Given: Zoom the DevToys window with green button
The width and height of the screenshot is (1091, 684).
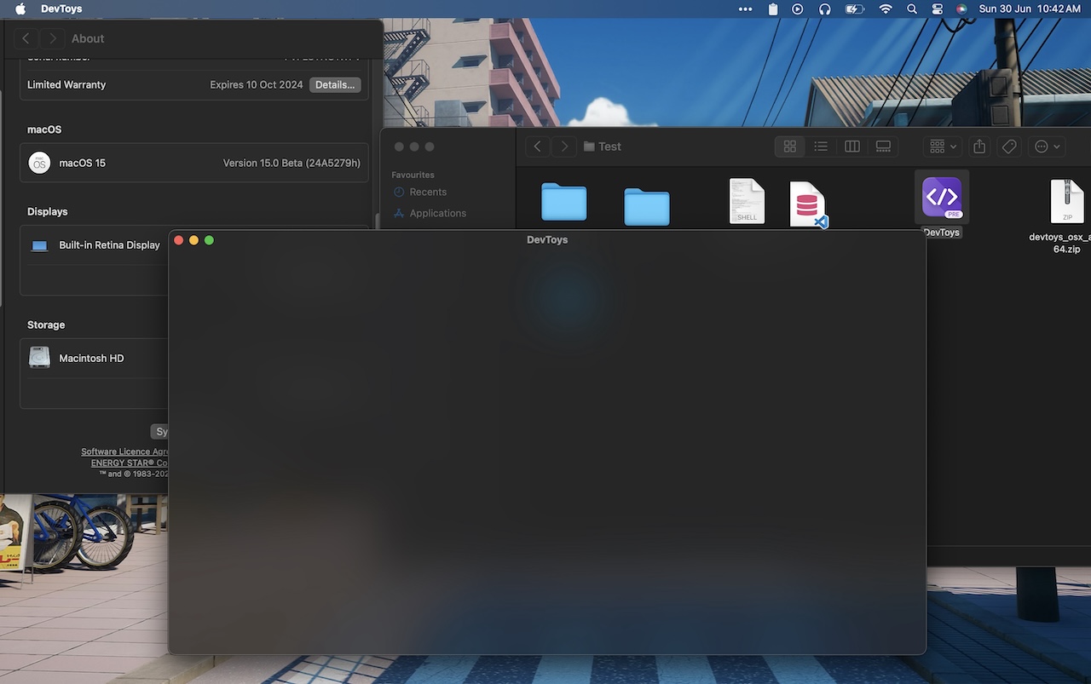Looking at the screenshot, I should click(x=209, y=240).
